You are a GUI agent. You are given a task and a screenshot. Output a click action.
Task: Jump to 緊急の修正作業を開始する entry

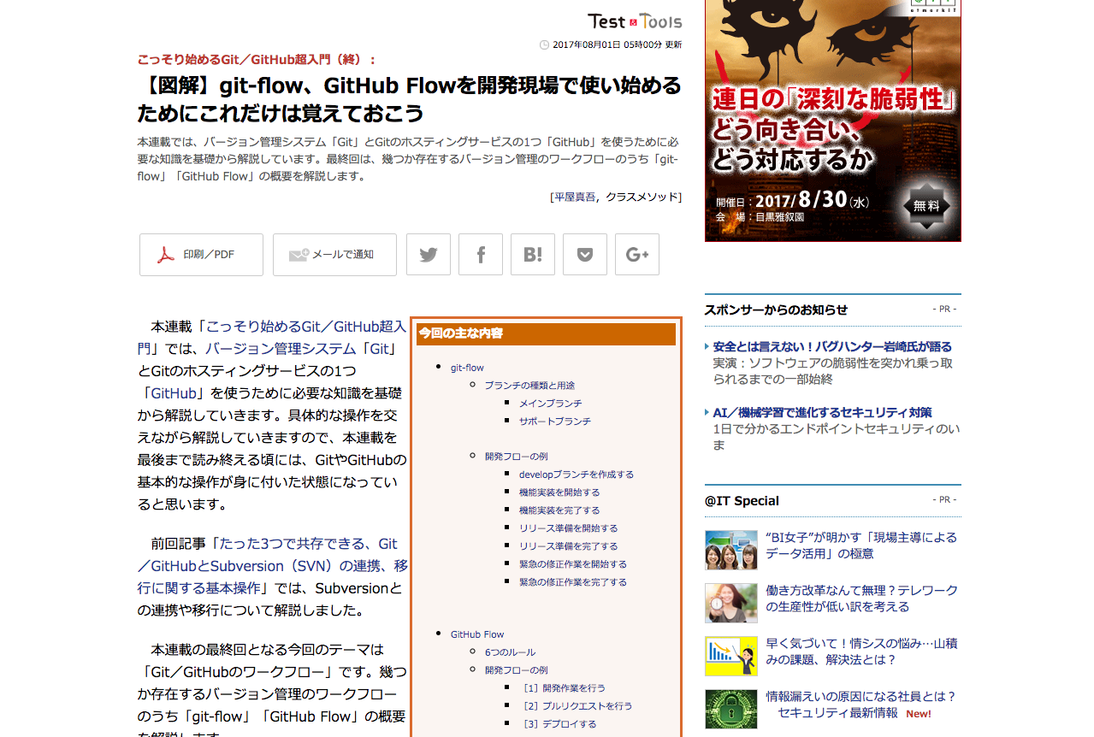572,564
